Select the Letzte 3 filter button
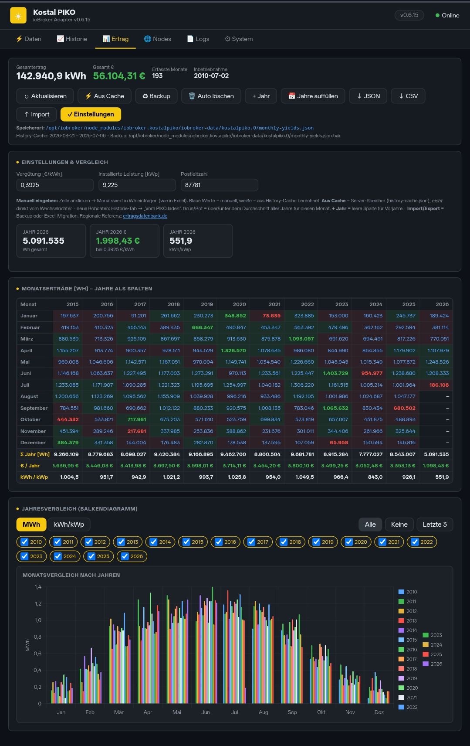Viewport: 470px width, 746px height. click(x=435, y=525)
